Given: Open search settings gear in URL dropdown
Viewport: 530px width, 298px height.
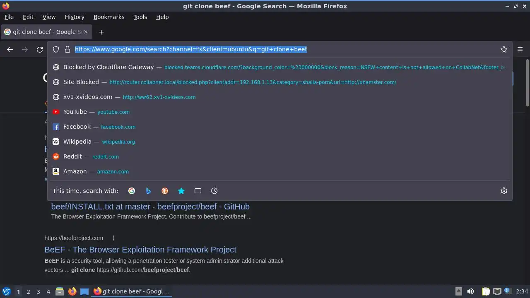Looking at the screenshot, I should (504, 191).
